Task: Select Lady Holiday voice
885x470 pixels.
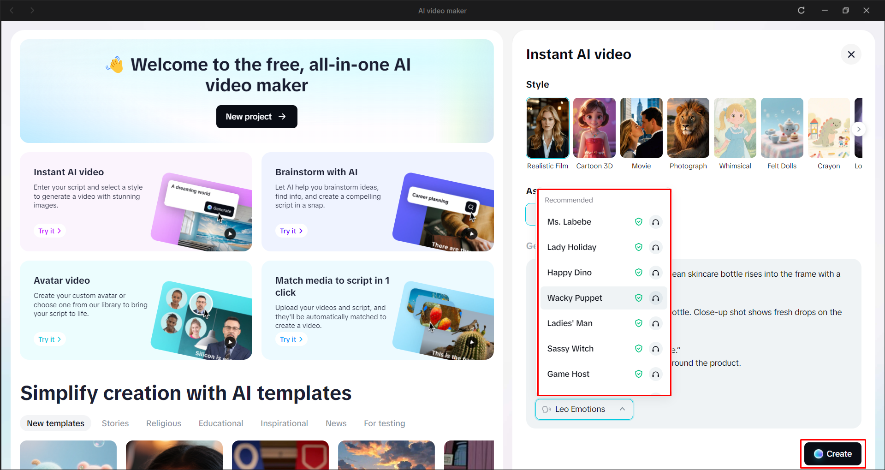Action: pyautogui.click(x=604, y=247)
